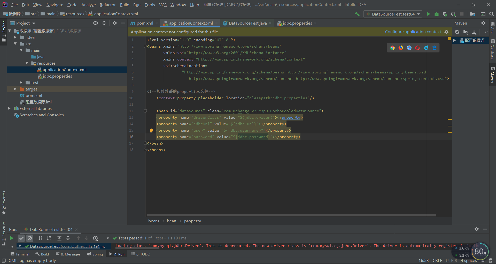Open the Refactor menu
This screenshot has width=496, height=264.
point(107,5)
